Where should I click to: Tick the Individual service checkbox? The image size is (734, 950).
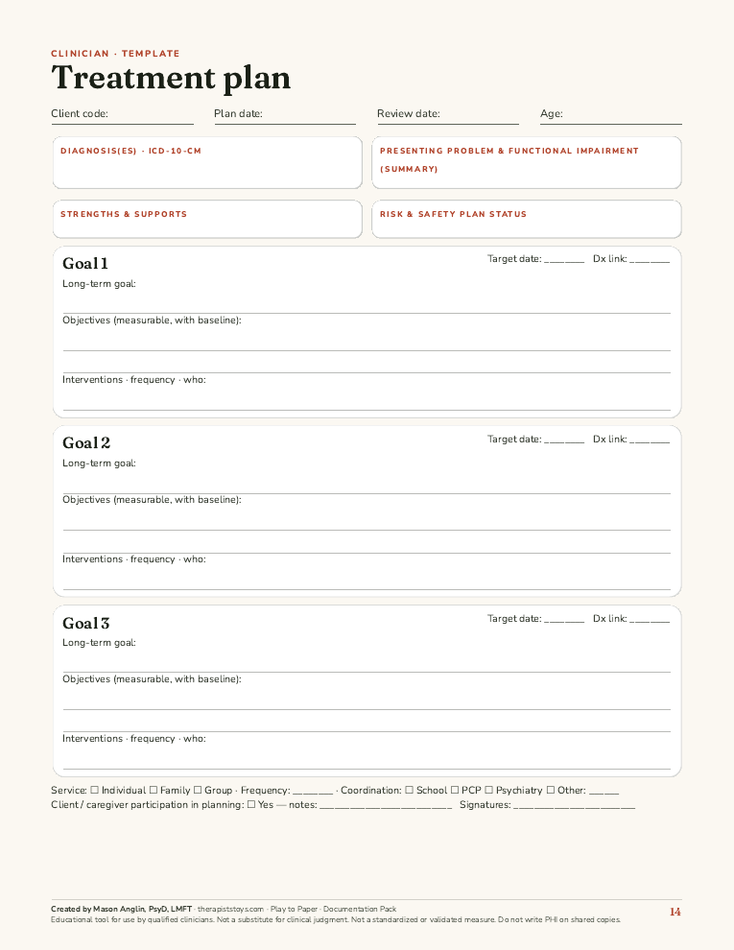point(94,790)
